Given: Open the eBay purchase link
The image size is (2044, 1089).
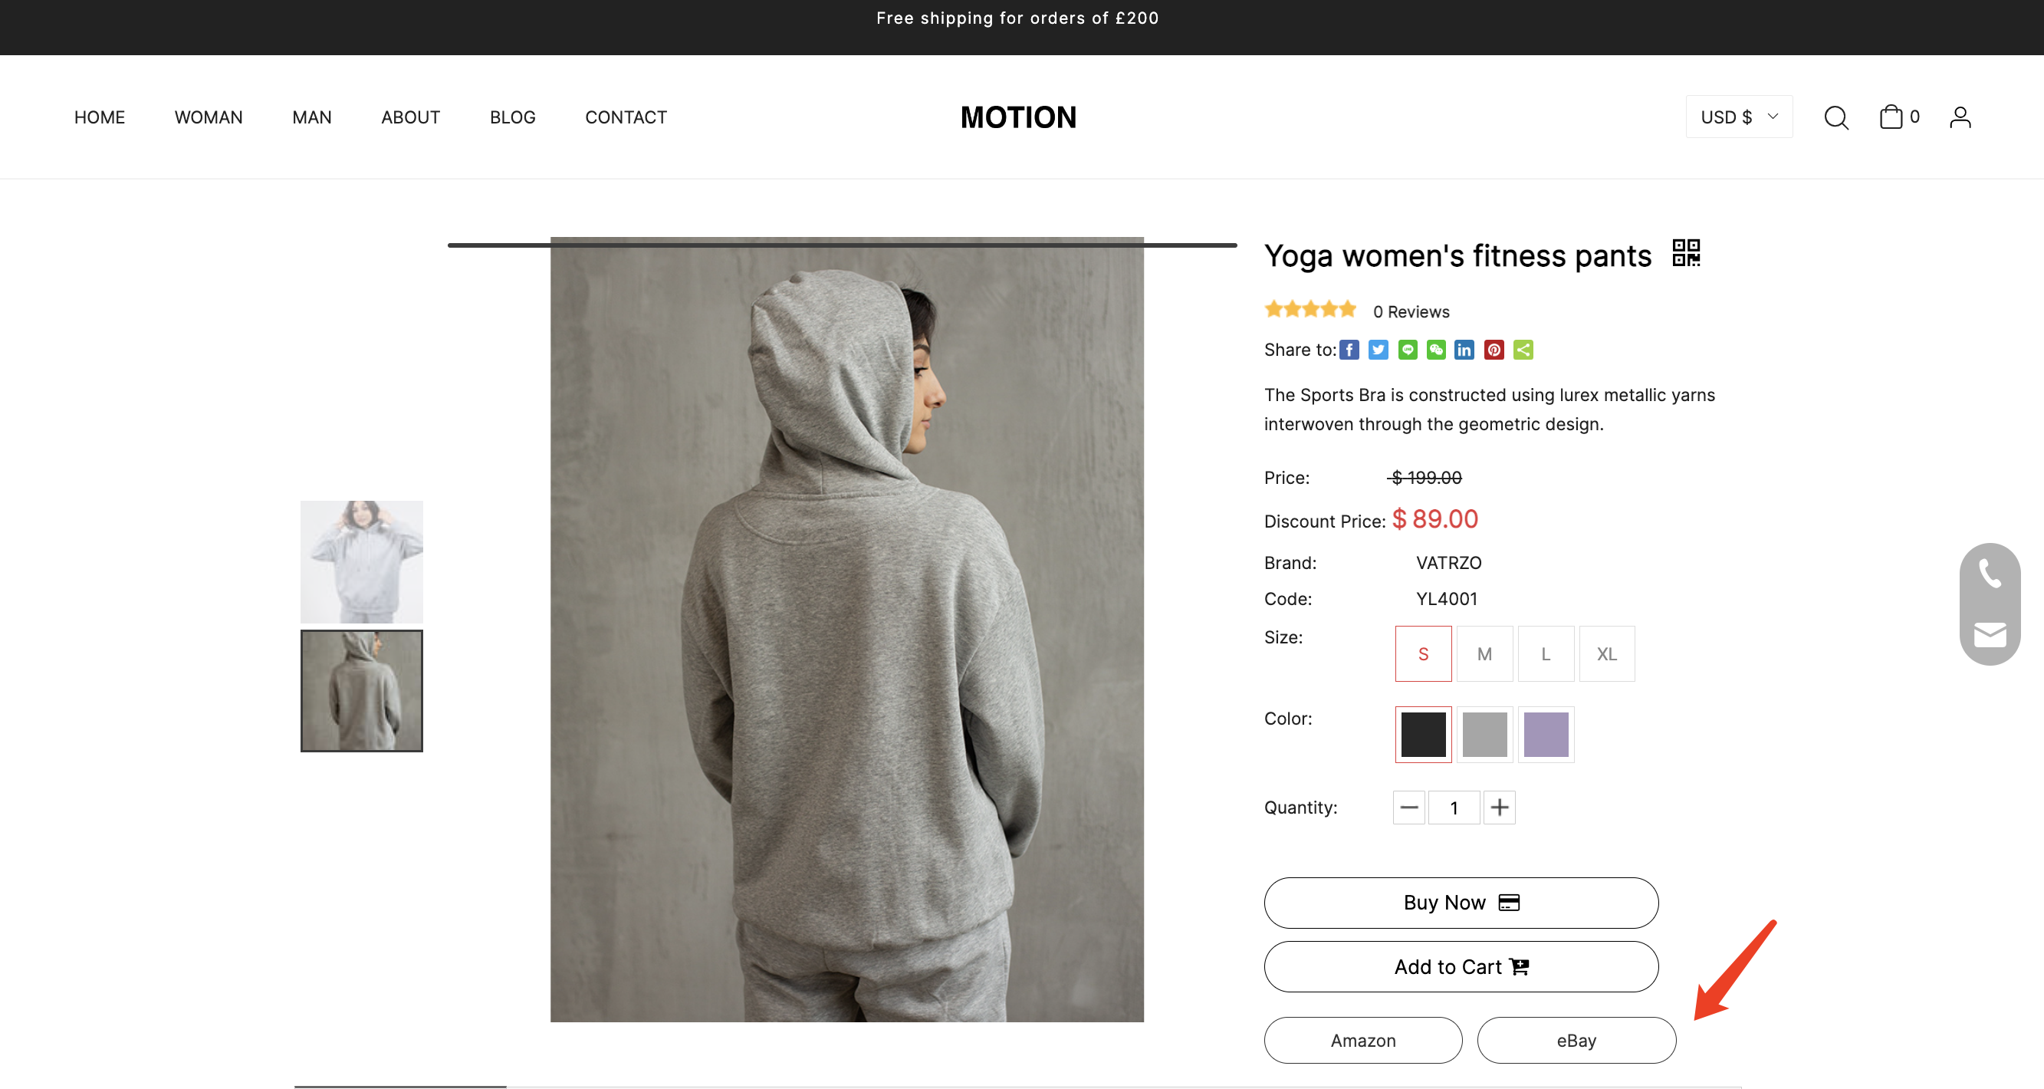Looking at the screenshot, I should pyautogui.click(x=1576, y=1041).
